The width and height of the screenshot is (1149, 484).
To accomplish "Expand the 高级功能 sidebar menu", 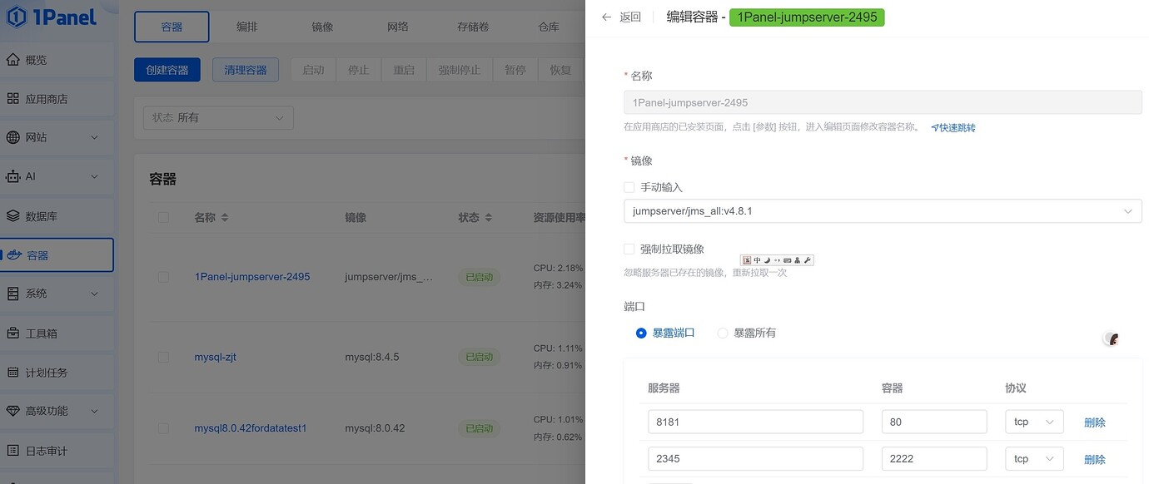I will pos(47,411).
